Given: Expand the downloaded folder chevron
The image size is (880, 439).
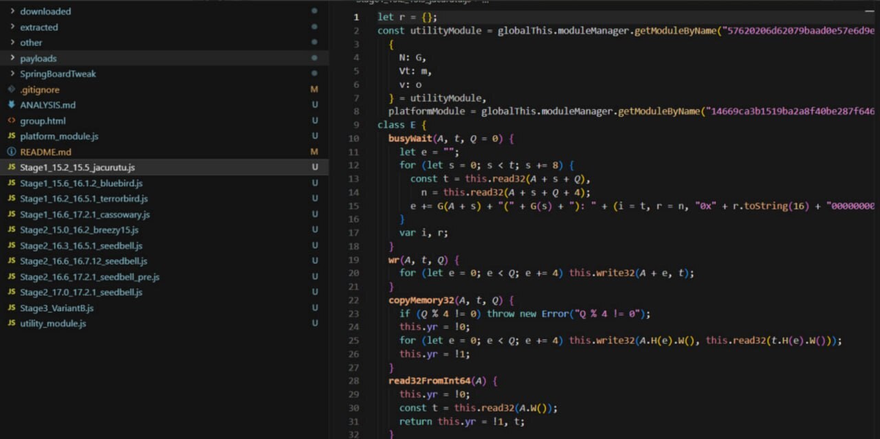Looking at the screenshot, I should pyautogui.click(x=12, y=12).
